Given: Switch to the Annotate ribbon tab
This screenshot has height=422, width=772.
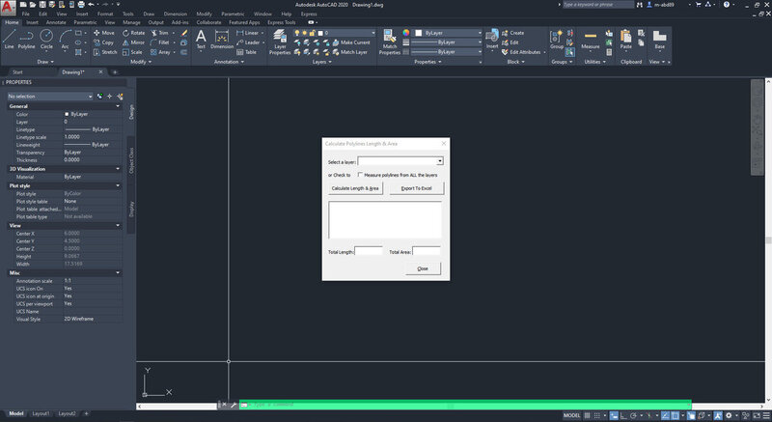Looking at the screenshot, I should click(x=56, y=22).
